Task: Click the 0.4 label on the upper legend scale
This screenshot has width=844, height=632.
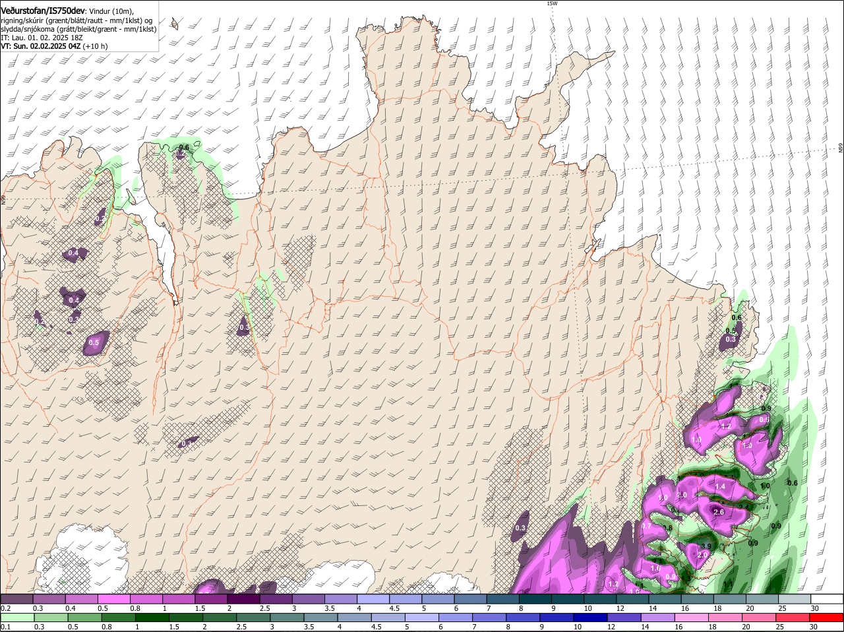Action: tap(71, 608)
